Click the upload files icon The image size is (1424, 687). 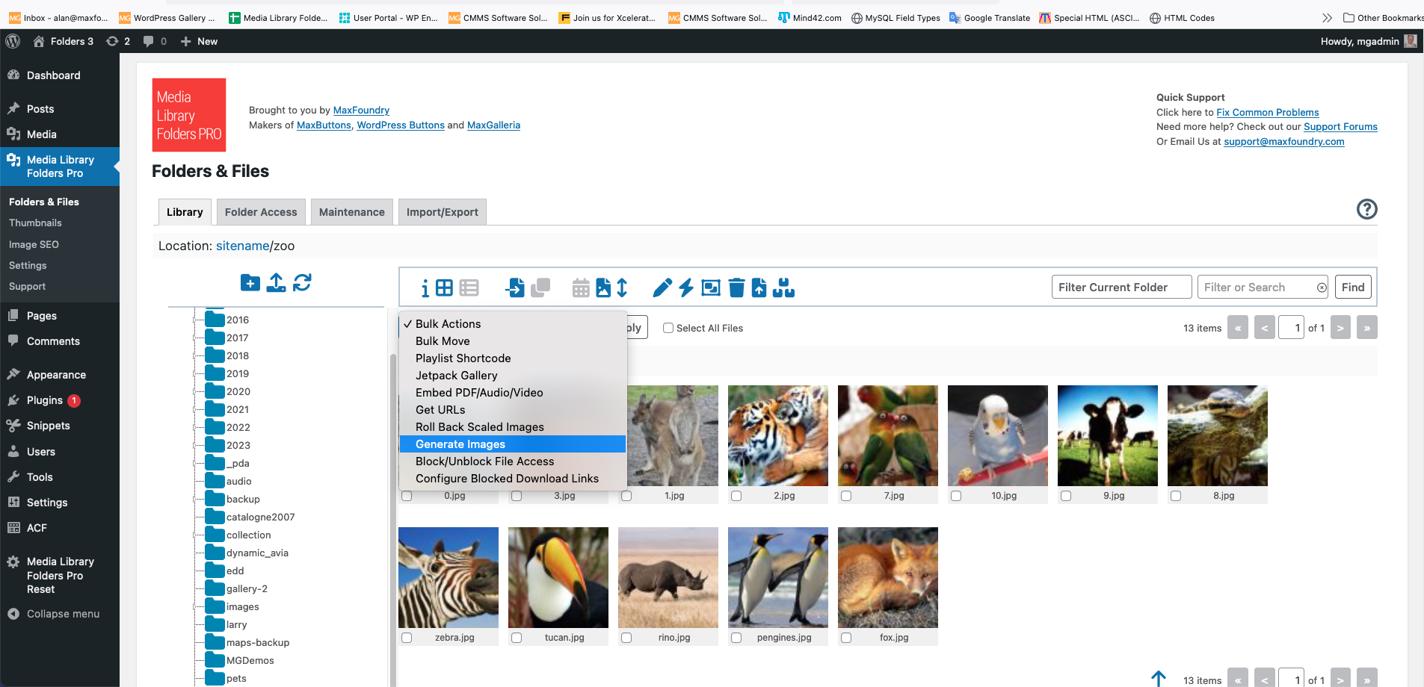tap(276, 283)
